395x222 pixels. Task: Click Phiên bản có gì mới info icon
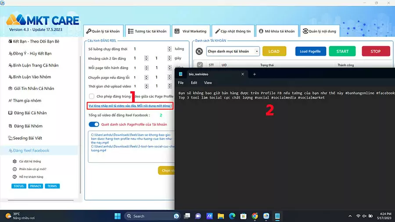tap(14, 169)
